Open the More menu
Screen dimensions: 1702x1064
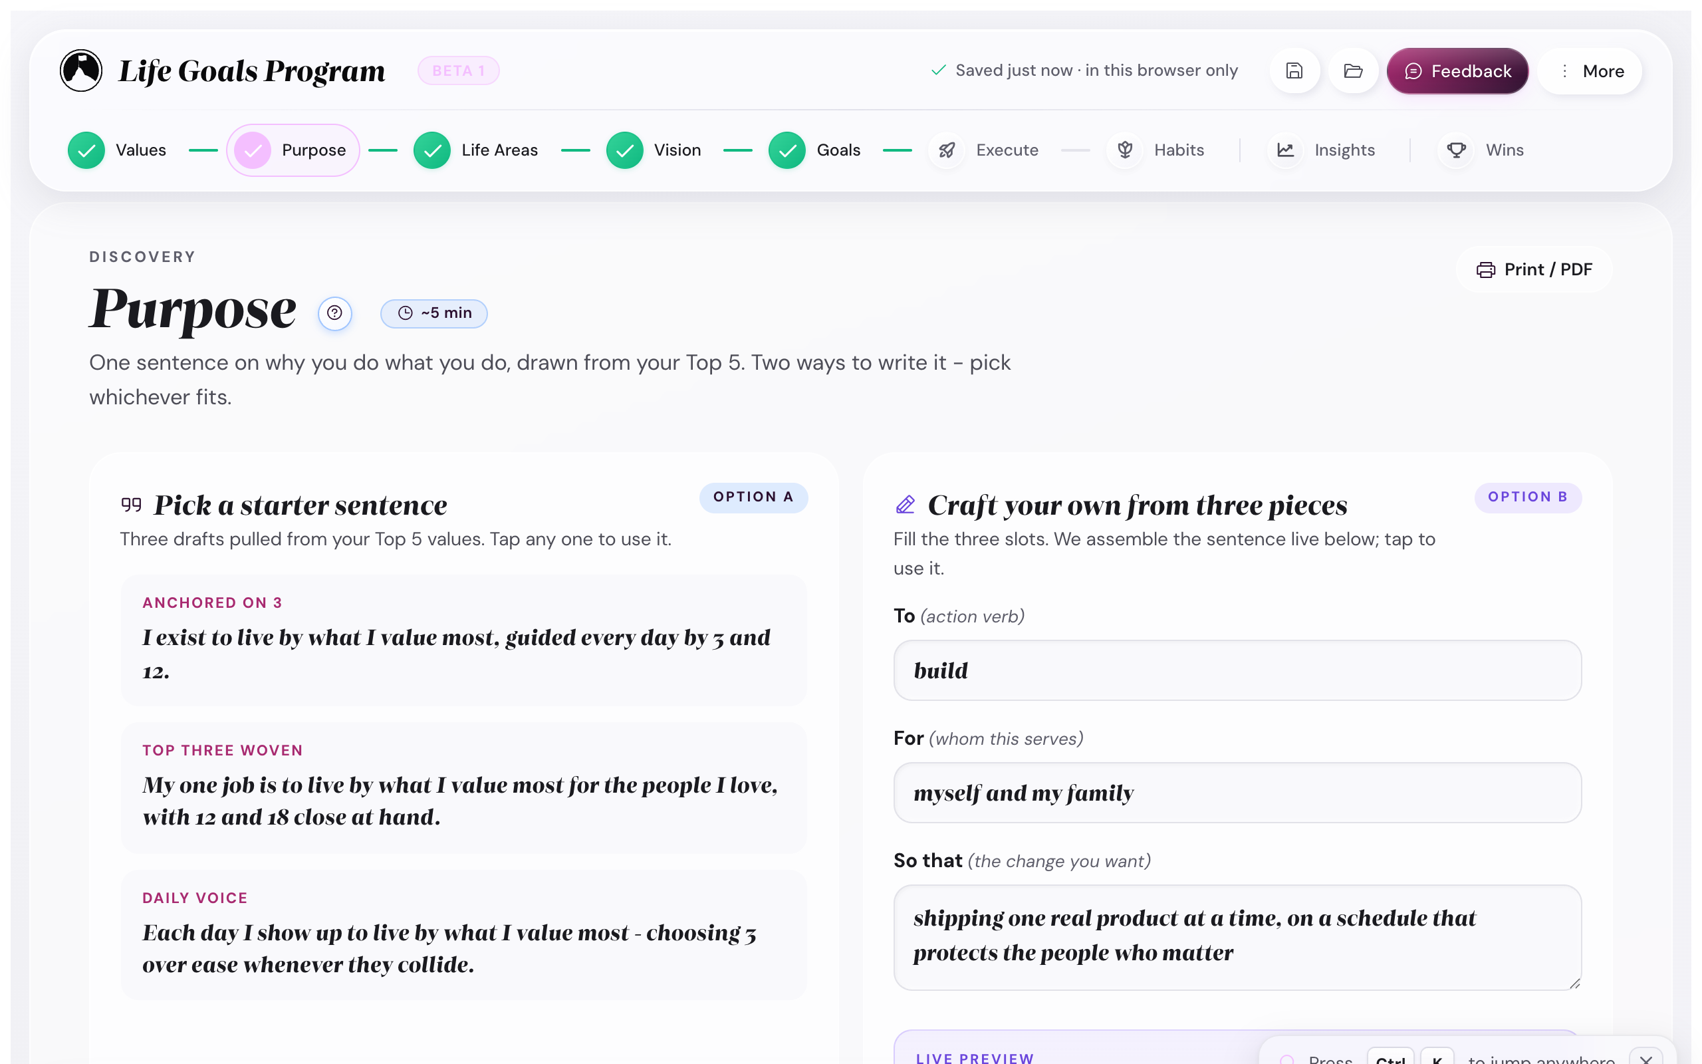(x=1590, y=70)
